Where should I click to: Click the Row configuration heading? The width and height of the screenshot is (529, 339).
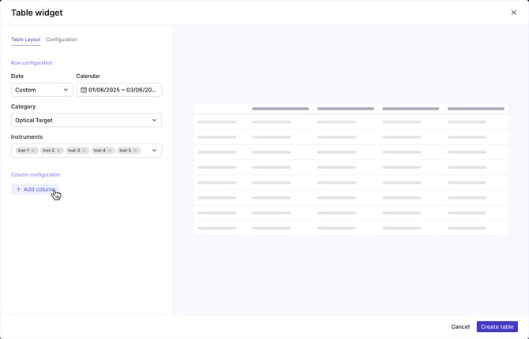(x=32, y=63)
